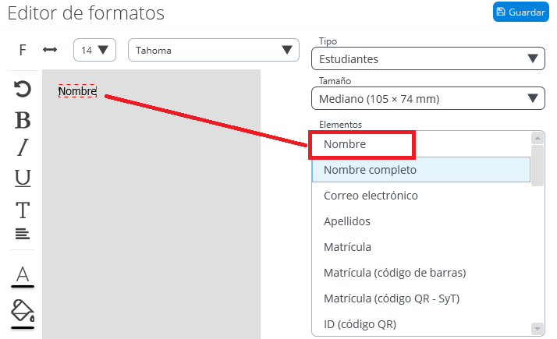The image size is (557, 339).
Task: Select Nombre completo in Elementos list
Action: pos(421,170)
